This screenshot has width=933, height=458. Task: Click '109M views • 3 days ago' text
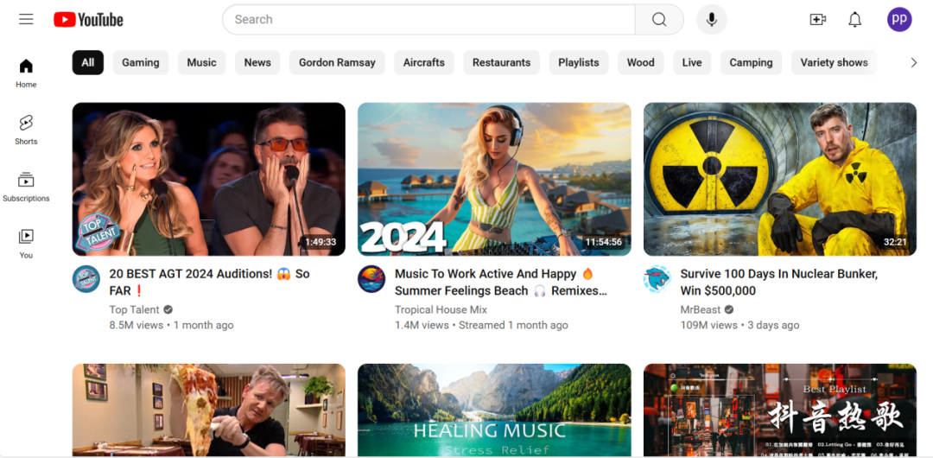click(x=739, y=325)
